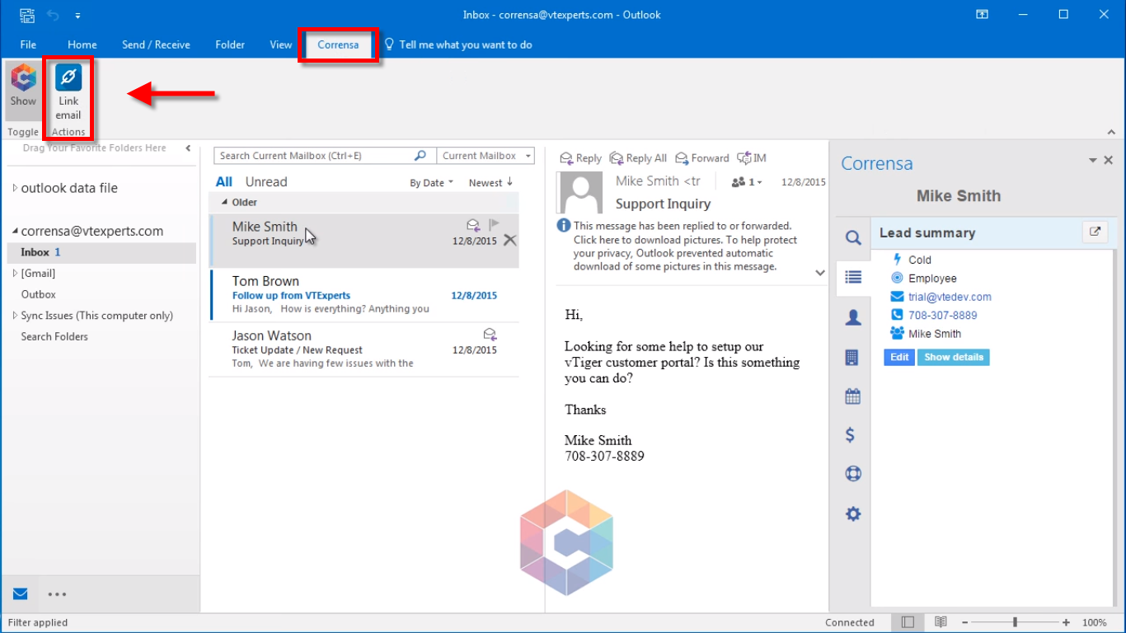Click the Show details button
This screenshot has width=1126, height=633.
(x=954, y=357)
